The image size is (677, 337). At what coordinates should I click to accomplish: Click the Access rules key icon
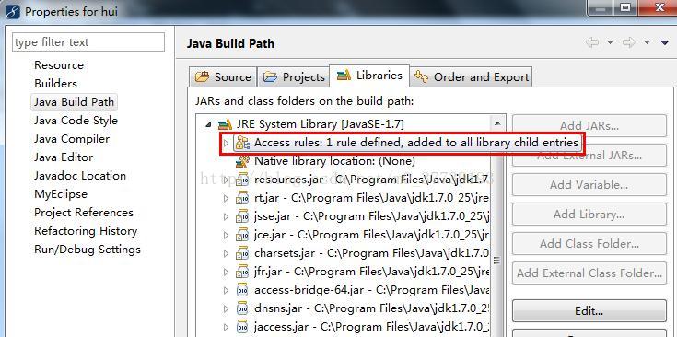(242, 143)
